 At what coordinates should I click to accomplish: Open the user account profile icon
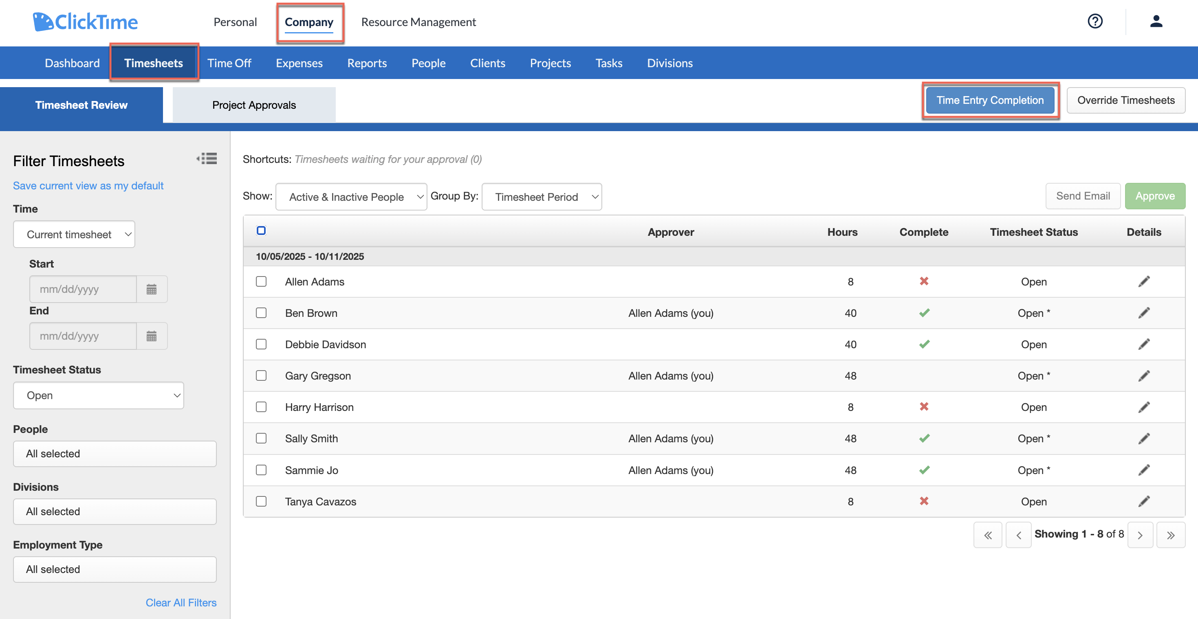pyautogui.click(x=1156, y=21)
